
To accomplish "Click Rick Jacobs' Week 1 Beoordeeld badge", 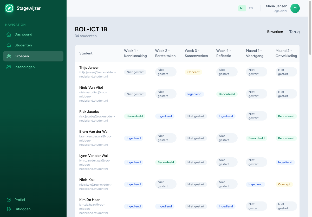I will [135, 116].
